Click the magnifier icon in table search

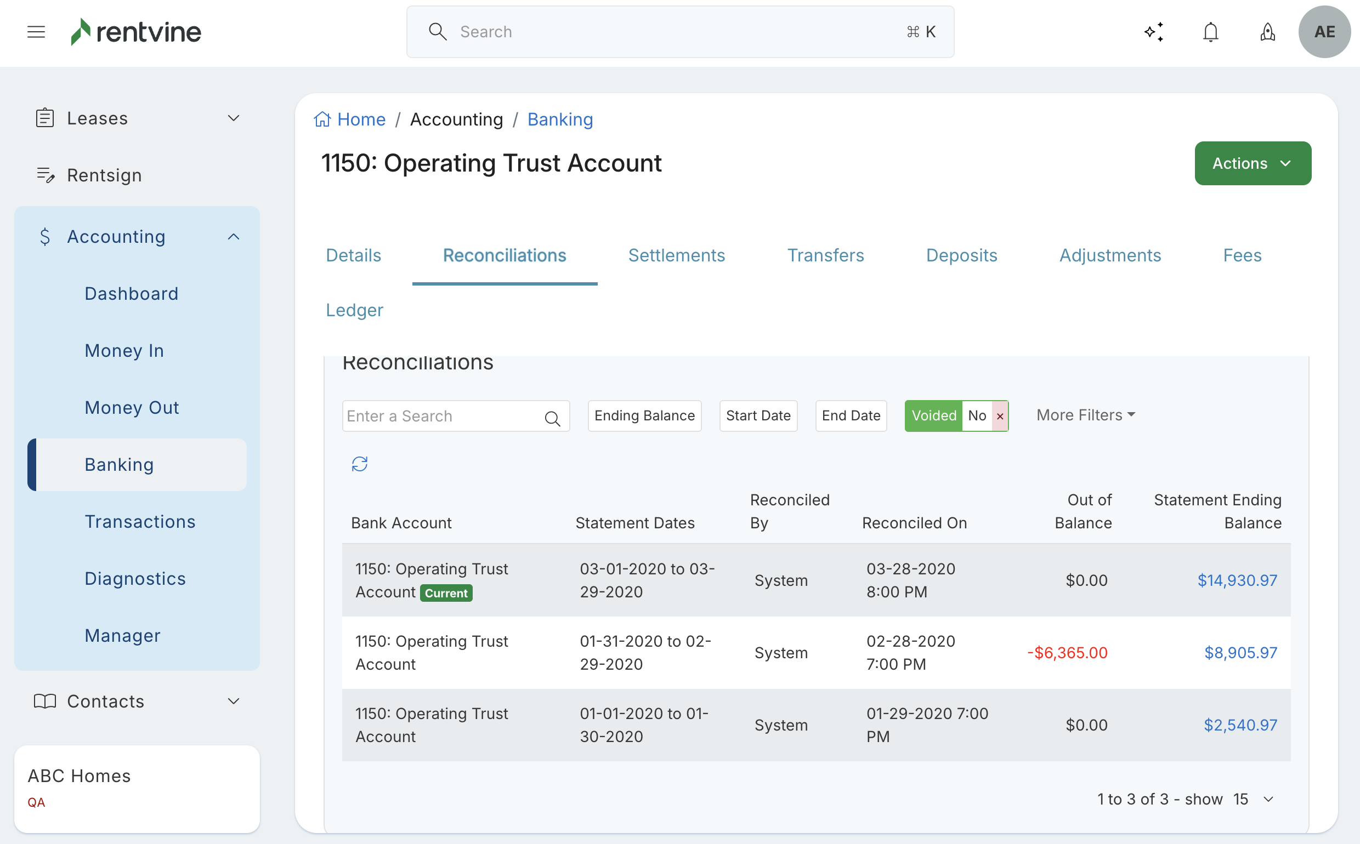(552, 418)
